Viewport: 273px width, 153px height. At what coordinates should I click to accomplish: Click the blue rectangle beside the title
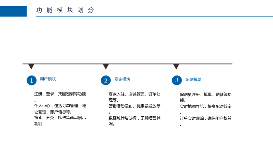(x=13, y=11)
